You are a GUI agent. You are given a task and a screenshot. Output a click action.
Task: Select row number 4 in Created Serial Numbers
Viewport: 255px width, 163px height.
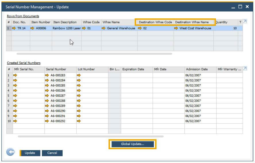click(x=9, y=90)
